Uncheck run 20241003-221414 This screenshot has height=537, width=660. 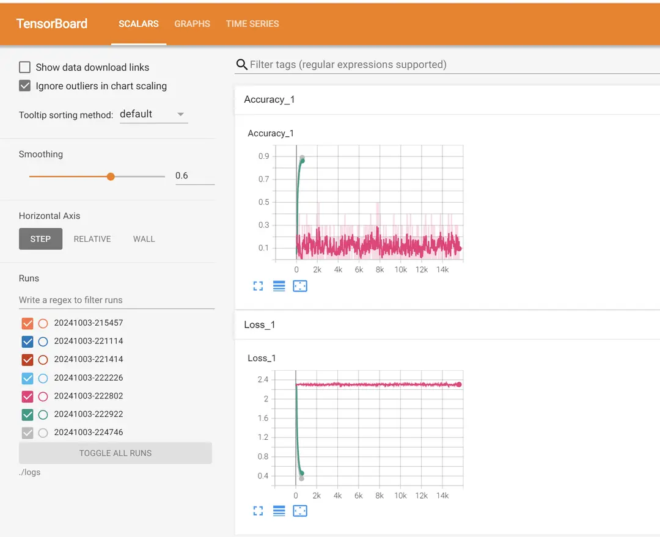point(28,360)
